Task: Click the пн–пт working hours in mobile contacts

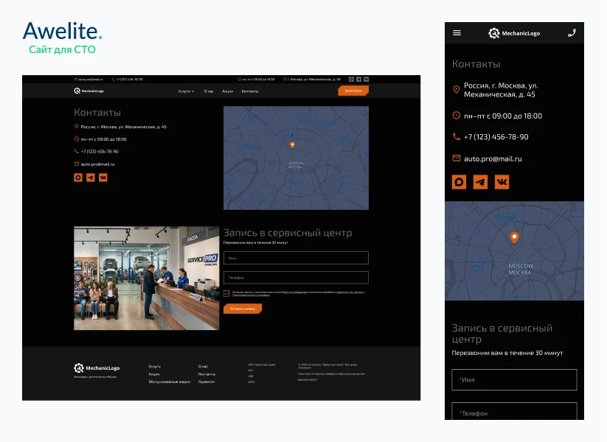Action: pyautogui.click(x=503, y=116)
